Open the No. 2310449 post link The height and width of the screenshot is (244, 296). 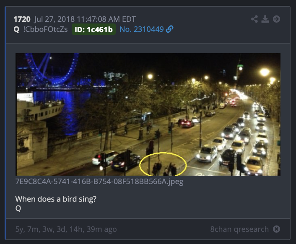tap(142, 29)
